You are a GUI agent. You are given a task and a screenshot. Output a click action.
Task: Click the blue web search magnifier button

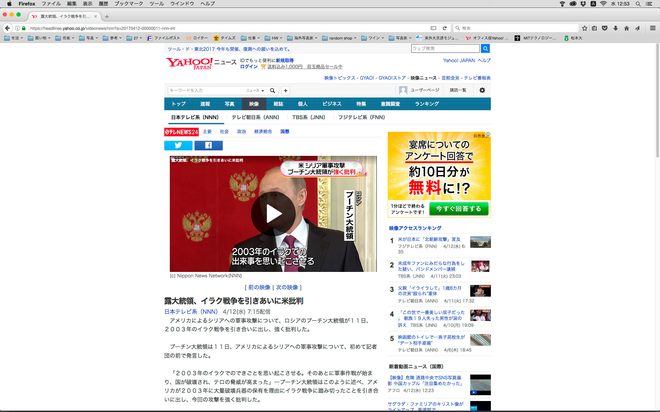click(x=485, y=48)
